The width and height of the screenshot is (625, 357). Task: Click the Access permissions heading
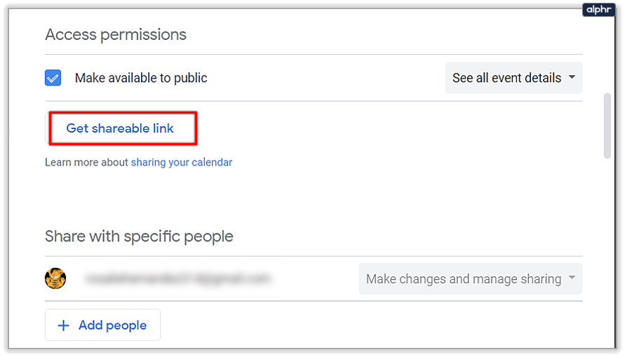click(116, 34)
